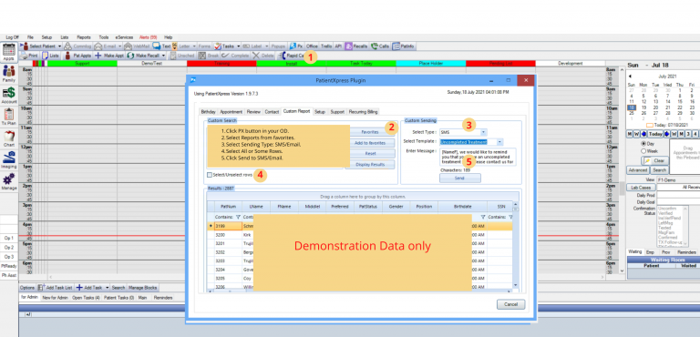The height and width of the screenshot is (337, 700).
Task: Open the Reports menu
Action: 84,37
